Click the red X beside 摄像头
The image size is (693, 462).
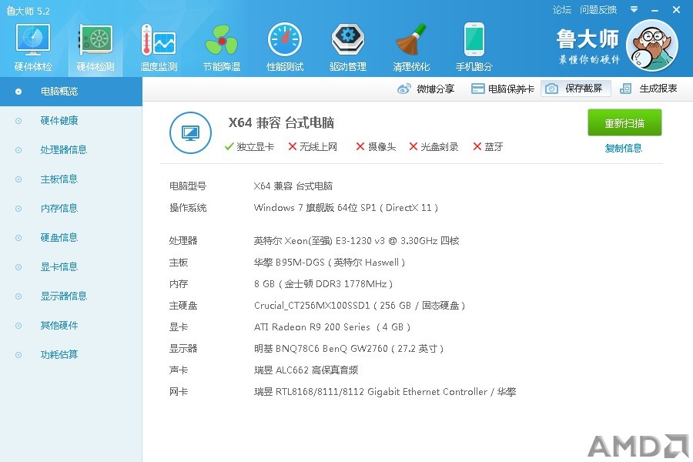[360, 146]
